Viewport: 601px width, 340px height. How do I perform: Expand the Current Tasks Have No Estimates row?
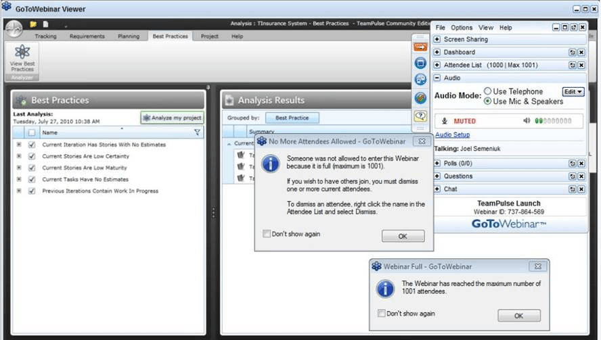point(19,179)
